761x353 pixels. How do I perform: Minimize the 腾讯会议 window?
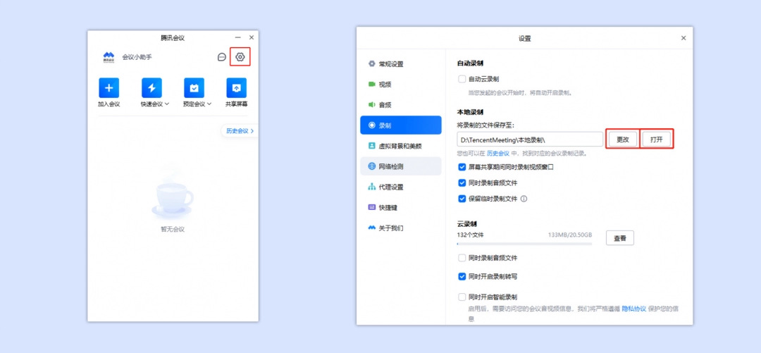click(x=238, y=38)
